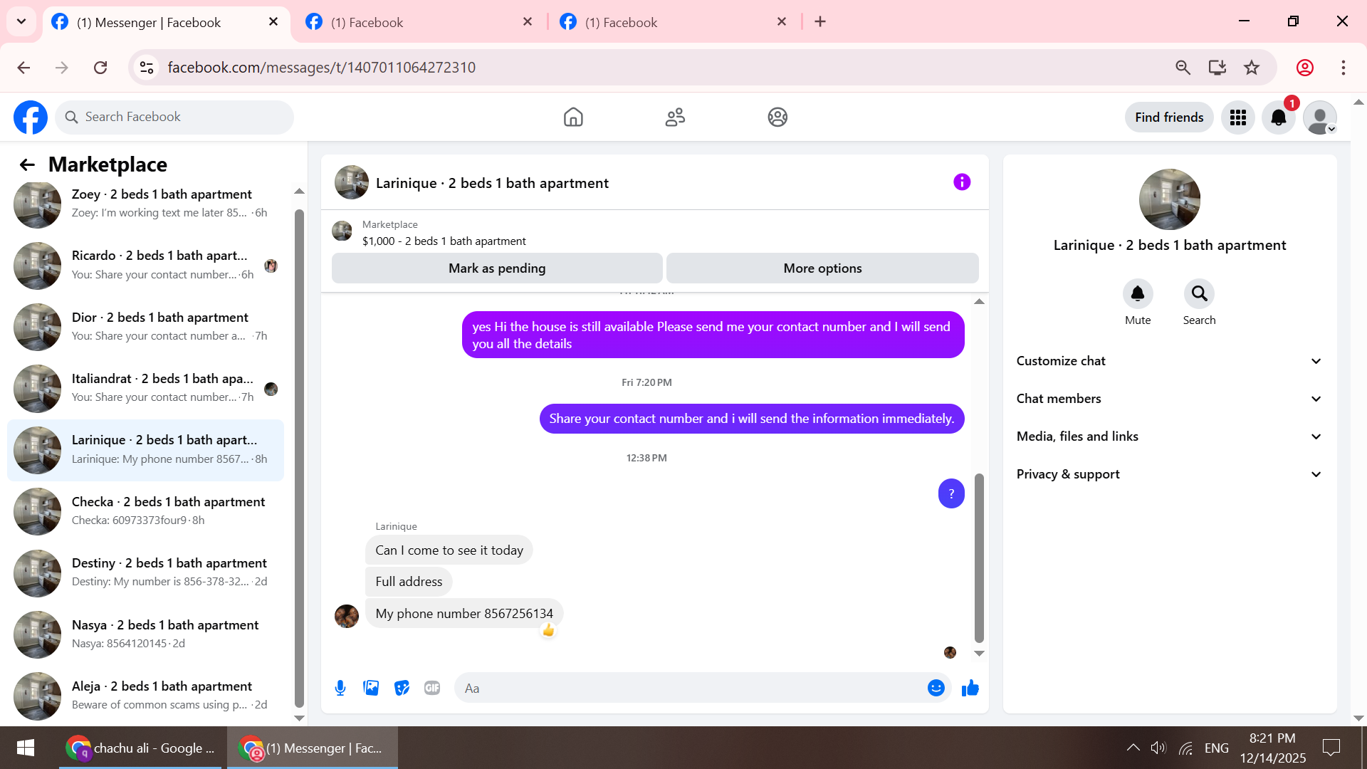1367x769 pixels.
Task: Expand Privacy & support section
Action: pos(1169,474)
